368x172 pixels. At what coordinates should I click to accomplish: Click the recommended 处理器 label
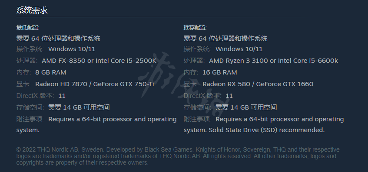click(194, 61)
